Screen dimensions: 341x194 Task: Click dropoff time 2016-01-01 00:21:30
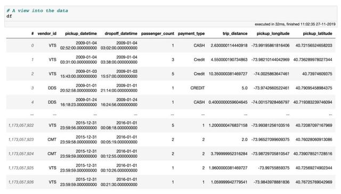pyautogui.click(x=119, y=182)
